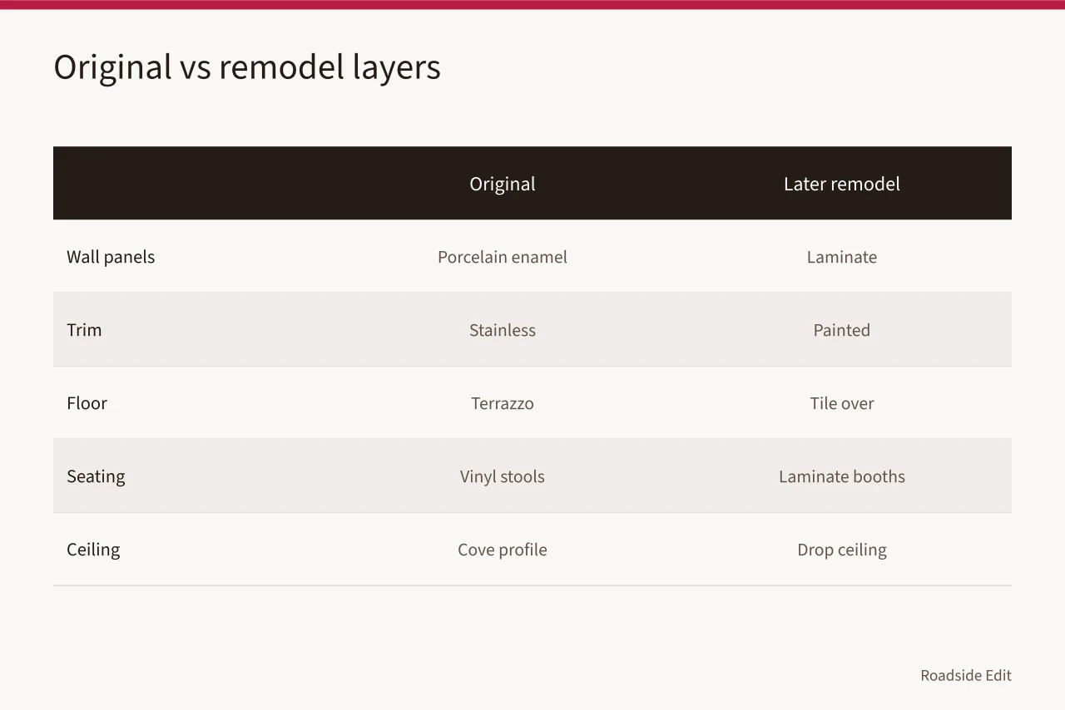Click the 'Roadside Edit' footer text
This screenshot has height=710, width=1065.
(966, 675)
